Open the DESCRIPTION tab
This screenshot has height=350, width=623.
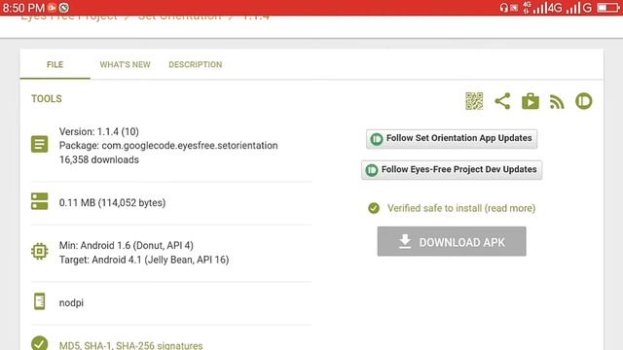[196, 65]
